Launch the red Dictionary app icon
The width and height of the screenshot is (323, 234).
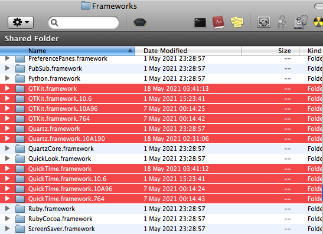(218, 22)
